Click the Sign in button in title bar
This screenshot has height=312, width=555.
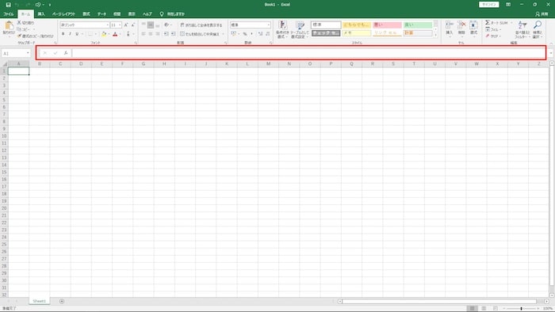(489, 5)
